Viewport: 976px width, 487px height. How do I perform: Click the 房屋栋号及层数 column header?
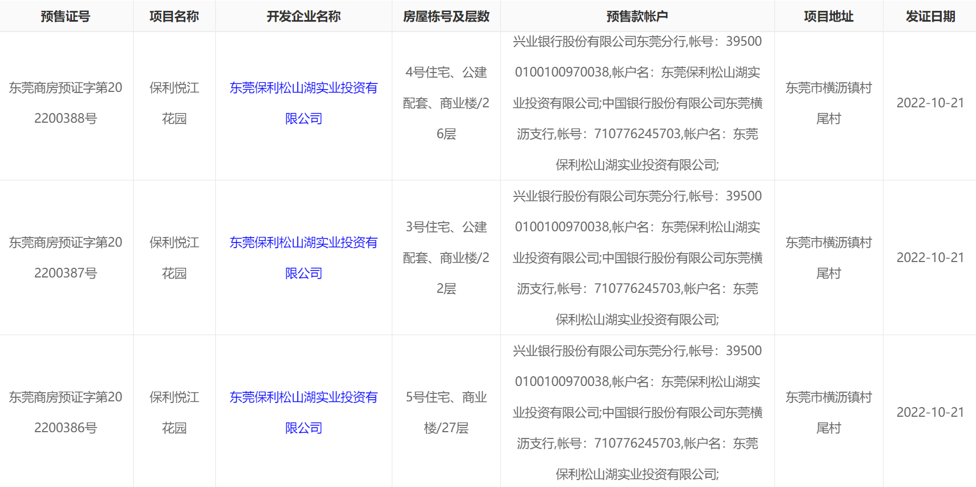click(446, 17)
